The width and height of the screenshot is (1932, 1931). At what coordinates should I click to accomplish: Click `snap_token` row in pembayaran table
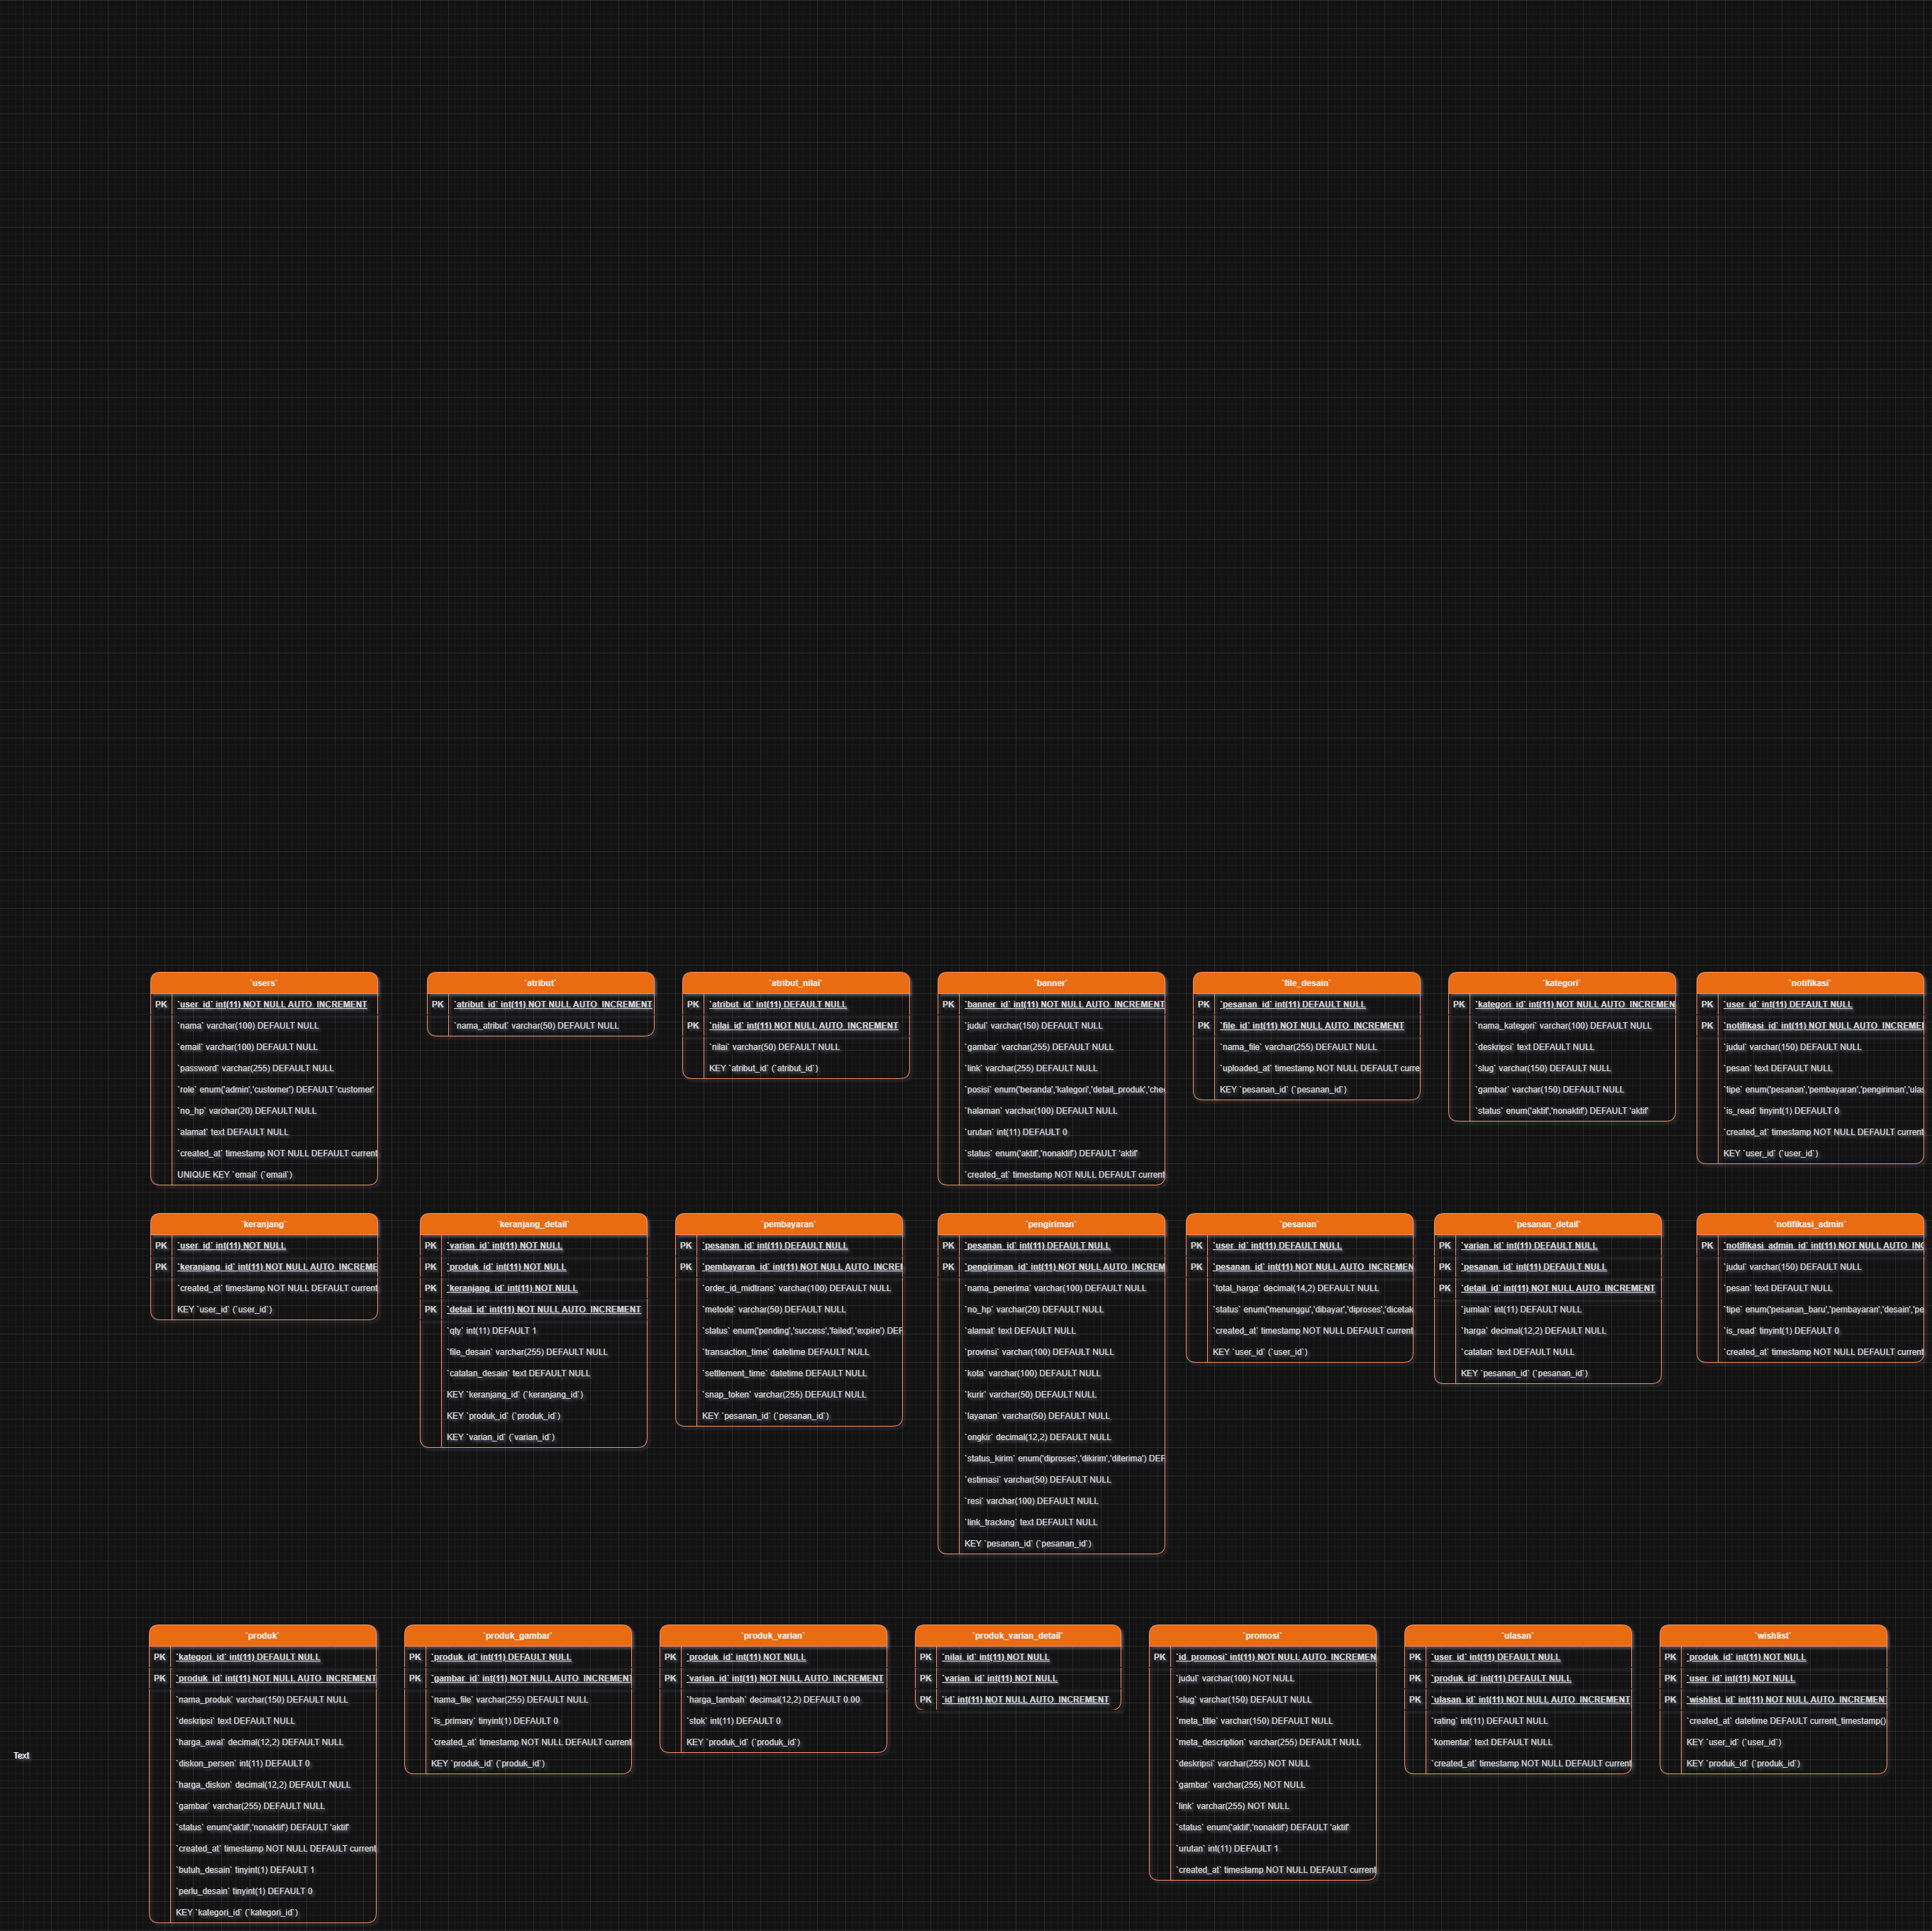pos(784,1395)
